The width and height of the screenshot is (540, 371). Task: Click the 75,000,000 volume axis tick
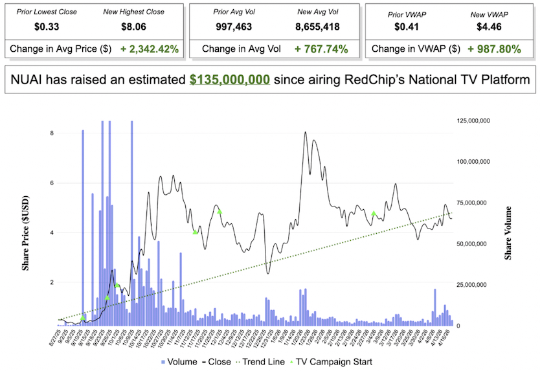tap(473, 203)
